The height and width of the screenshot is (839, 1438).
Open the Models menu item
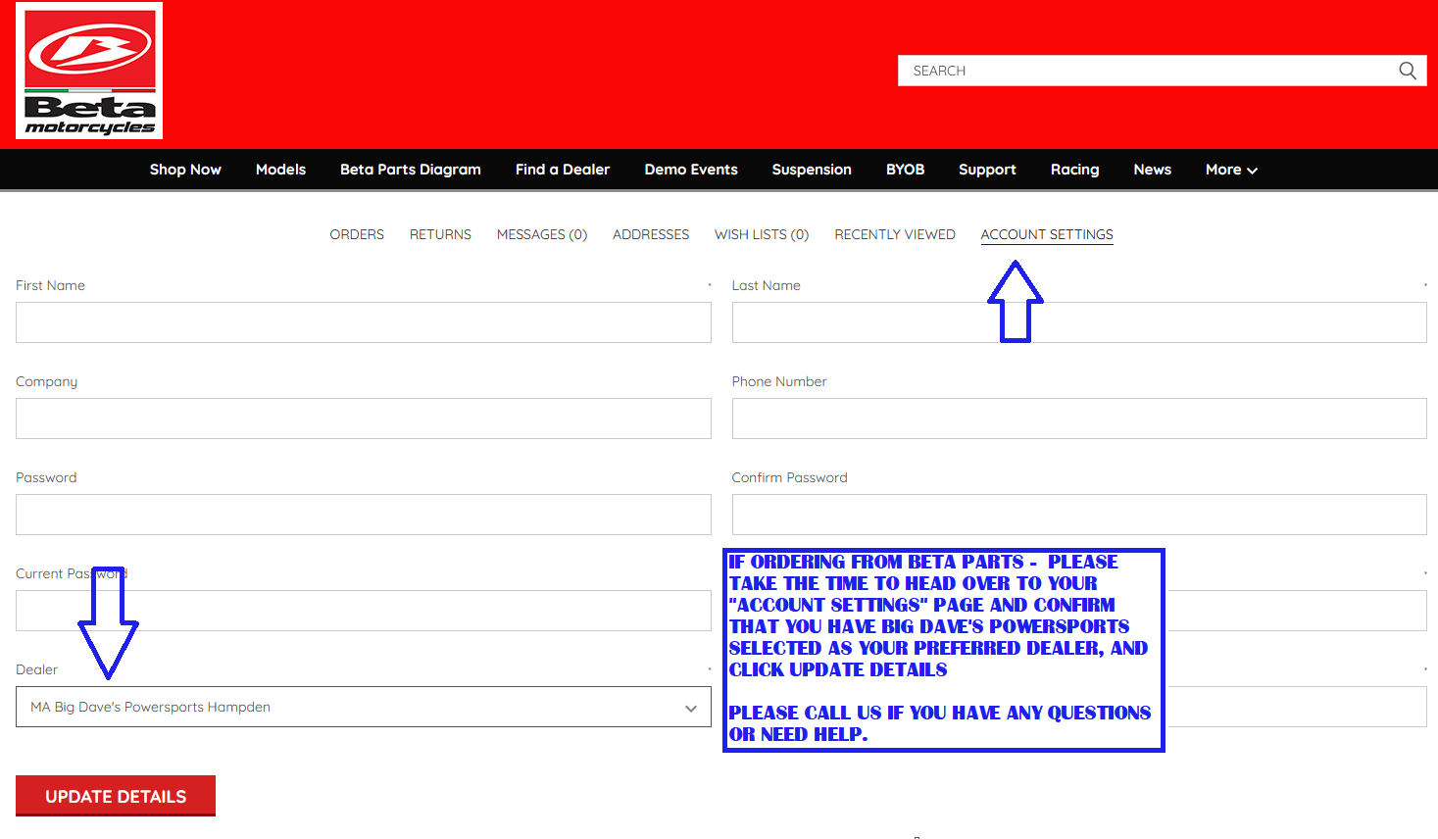tap(280, 170)
